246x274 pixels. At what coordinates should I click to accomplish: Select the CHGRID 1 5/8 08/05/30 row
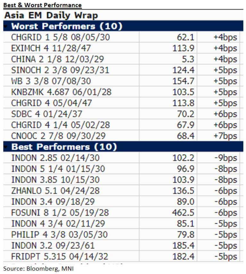60,37
